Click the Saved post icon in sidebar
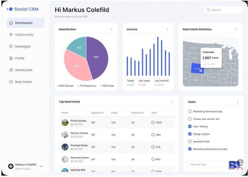Image resolution: width=248 pixels, height=177 pixels. pos(11,70)
